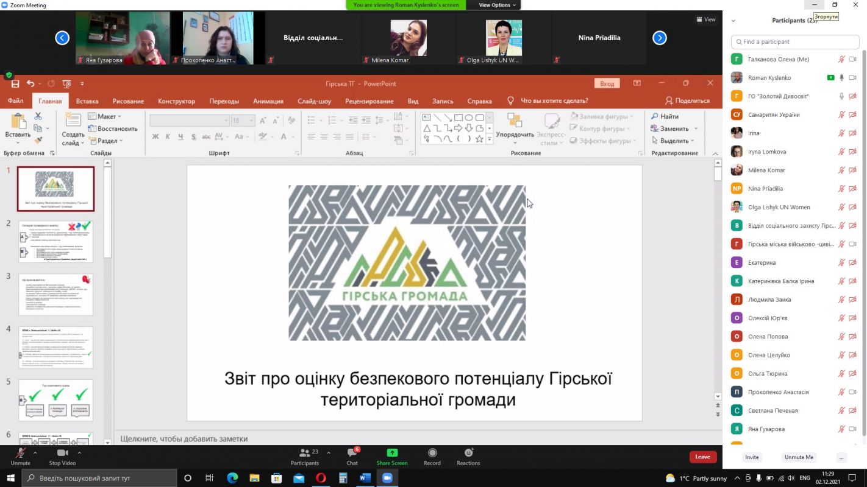867x487 pixels.
Task: Click the Unmute Me button
Action: [799, 457]
